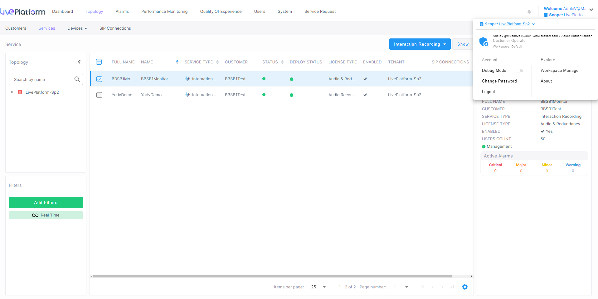
Task: Open the Service Request menu
Action: click(x=320, y=11)
